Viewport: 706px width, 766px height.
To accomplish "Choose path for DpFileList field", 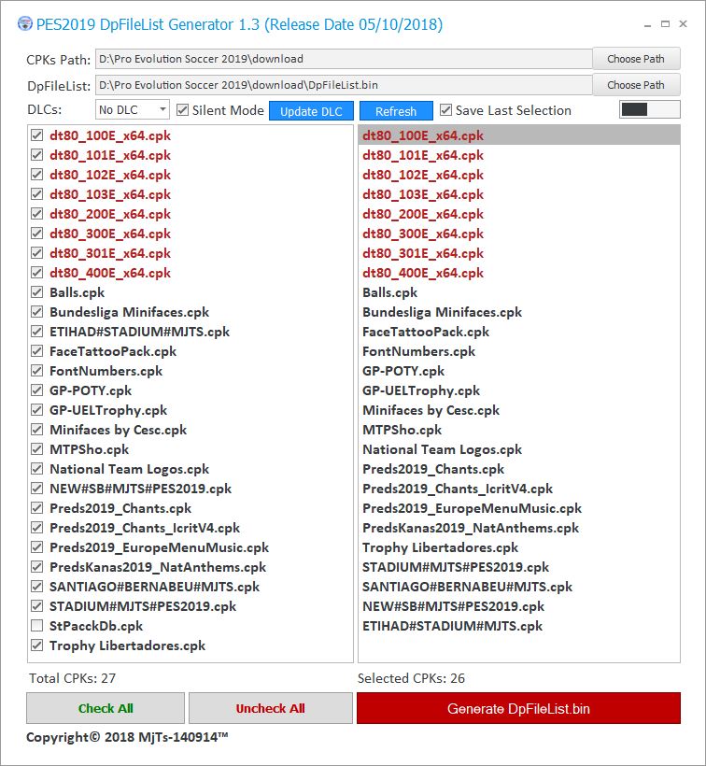I will (x=636, y=85).
